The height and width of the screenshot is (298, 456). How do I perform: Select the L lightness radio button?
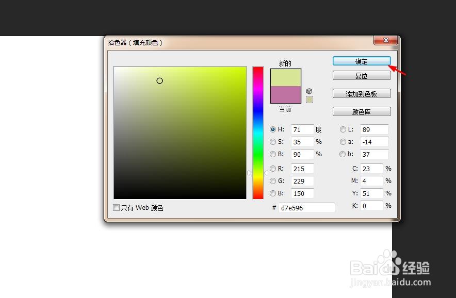point(343,129)
